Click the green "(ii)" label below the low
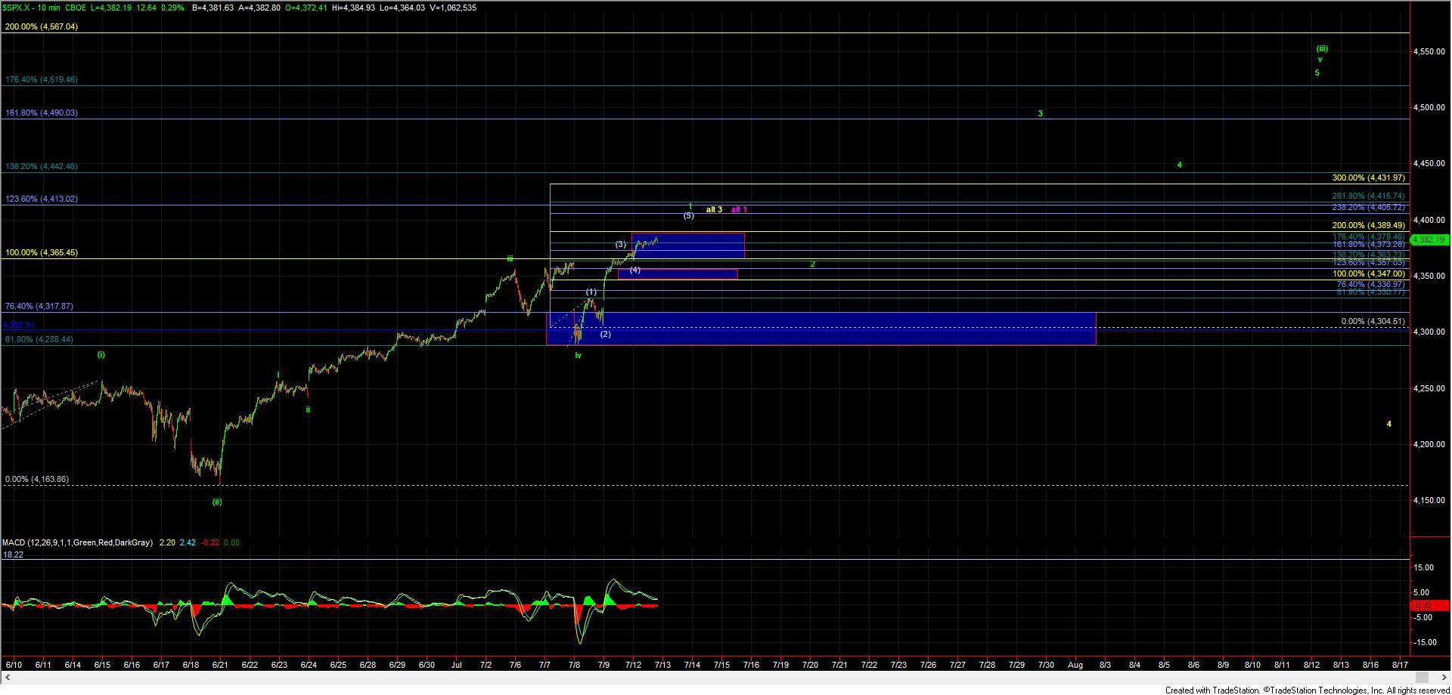This screenshot has width=1452, height=695. click(x=217, y=502)
